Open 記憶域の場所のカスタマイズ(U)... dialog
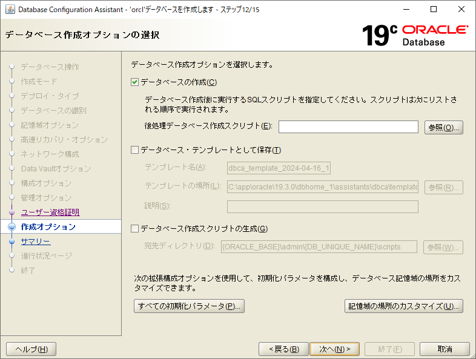This screenshot has height=359, width=476. [x=404, y=306]
